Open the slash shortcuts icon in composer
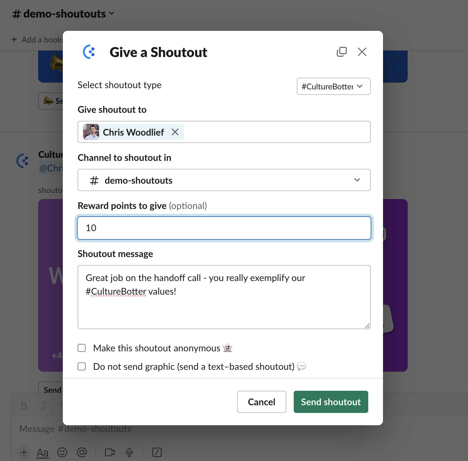 157,452
